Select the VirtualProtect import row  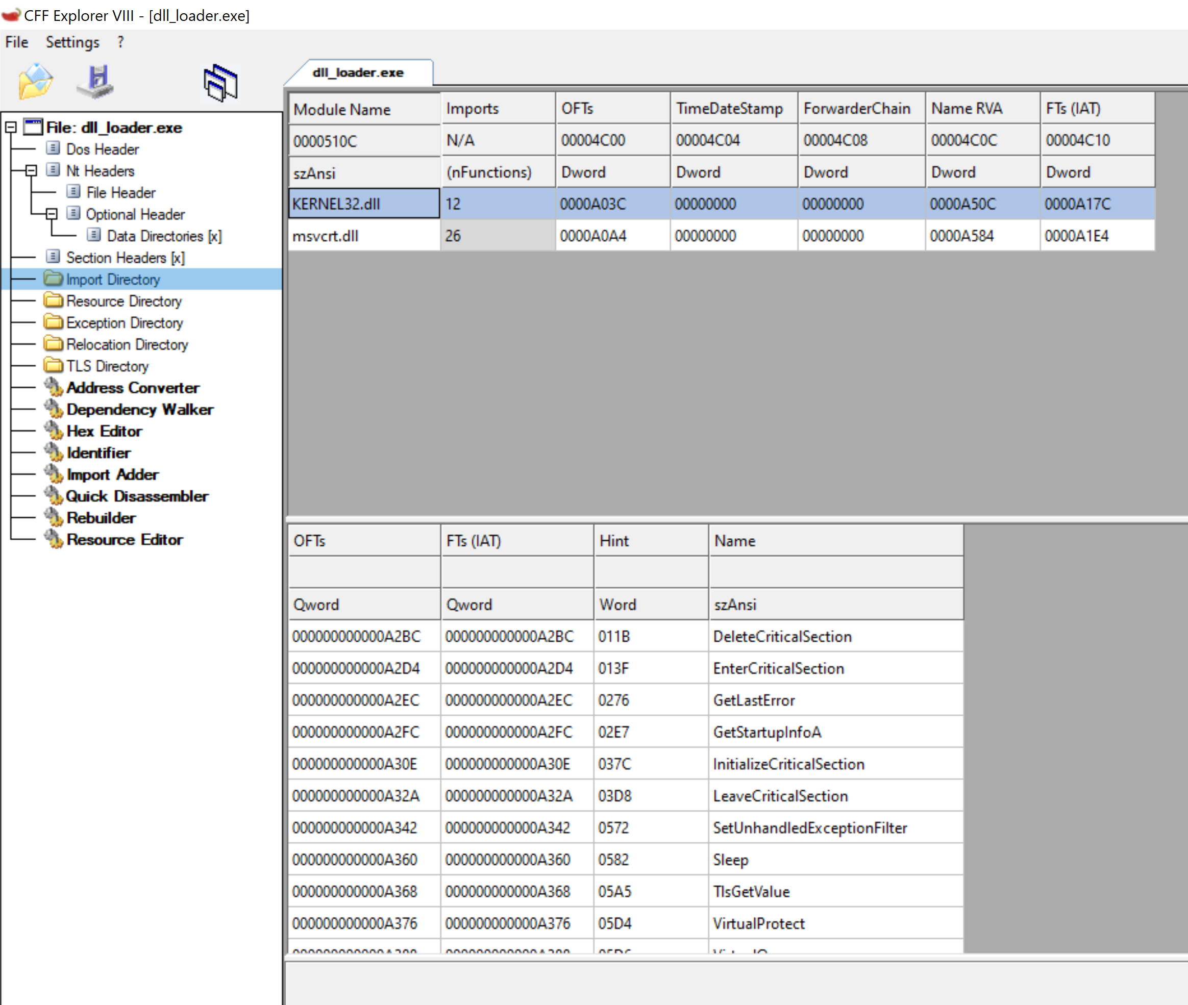(758, 923)
